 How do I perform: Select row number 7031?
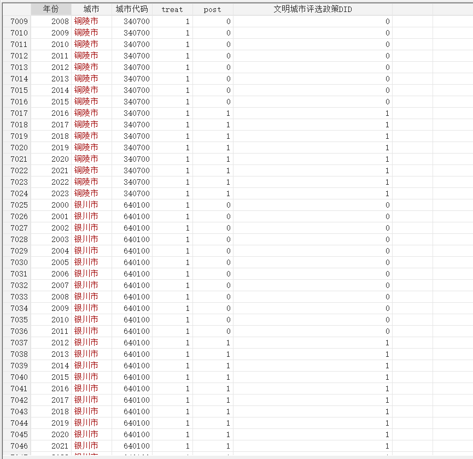pyautogui.click(x=17, y=274)
